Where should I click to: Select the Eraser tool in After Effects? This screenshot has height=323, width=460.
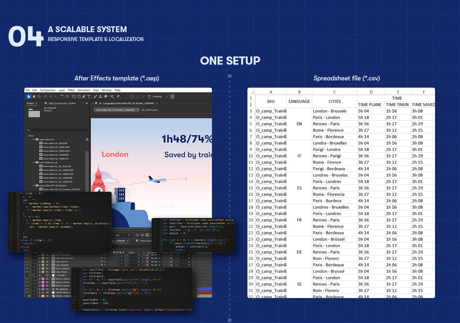click(105, 97)
